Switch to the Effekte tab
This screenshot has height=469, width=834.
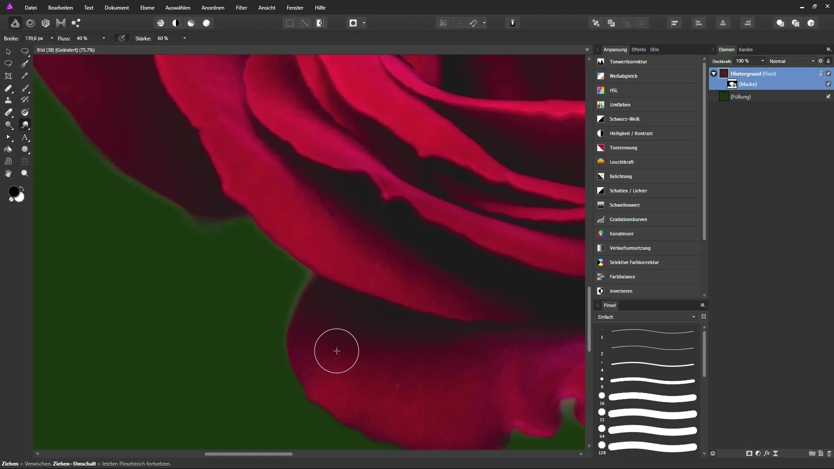coord(639,50)
